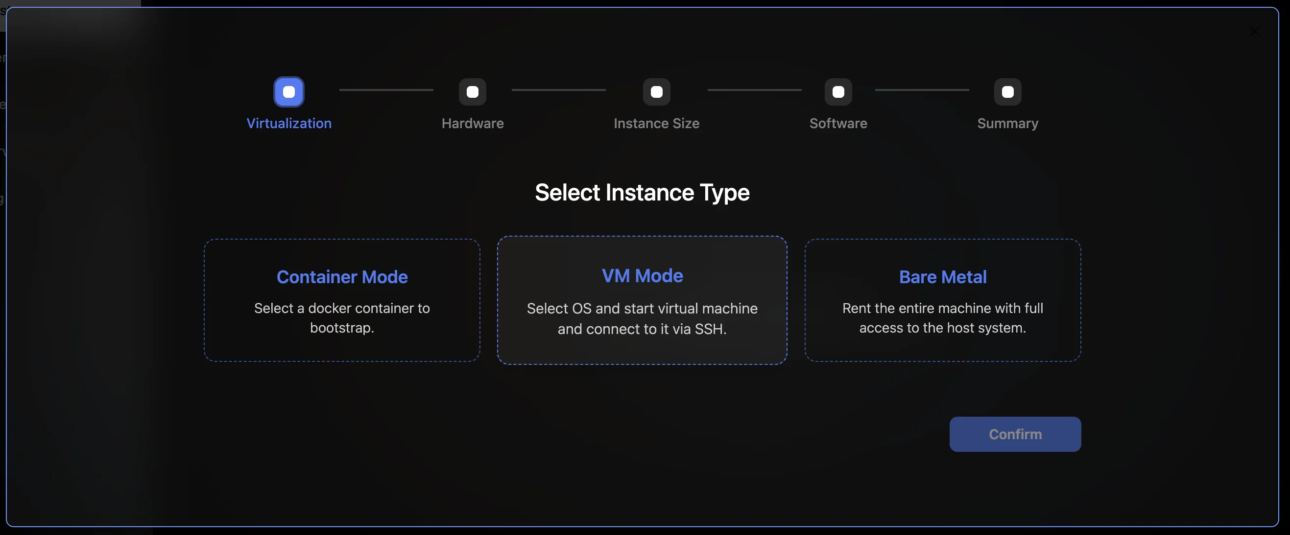The width and height of the screenshot is (1290, 535).
Task: Choose VM Mode as instance type
Action: click(642, 300)
